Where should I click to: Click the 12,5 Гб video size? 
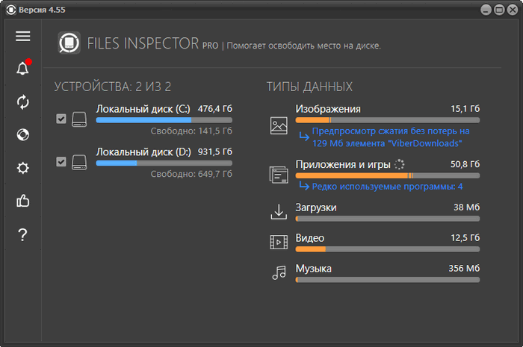click(x=465, y=237)
